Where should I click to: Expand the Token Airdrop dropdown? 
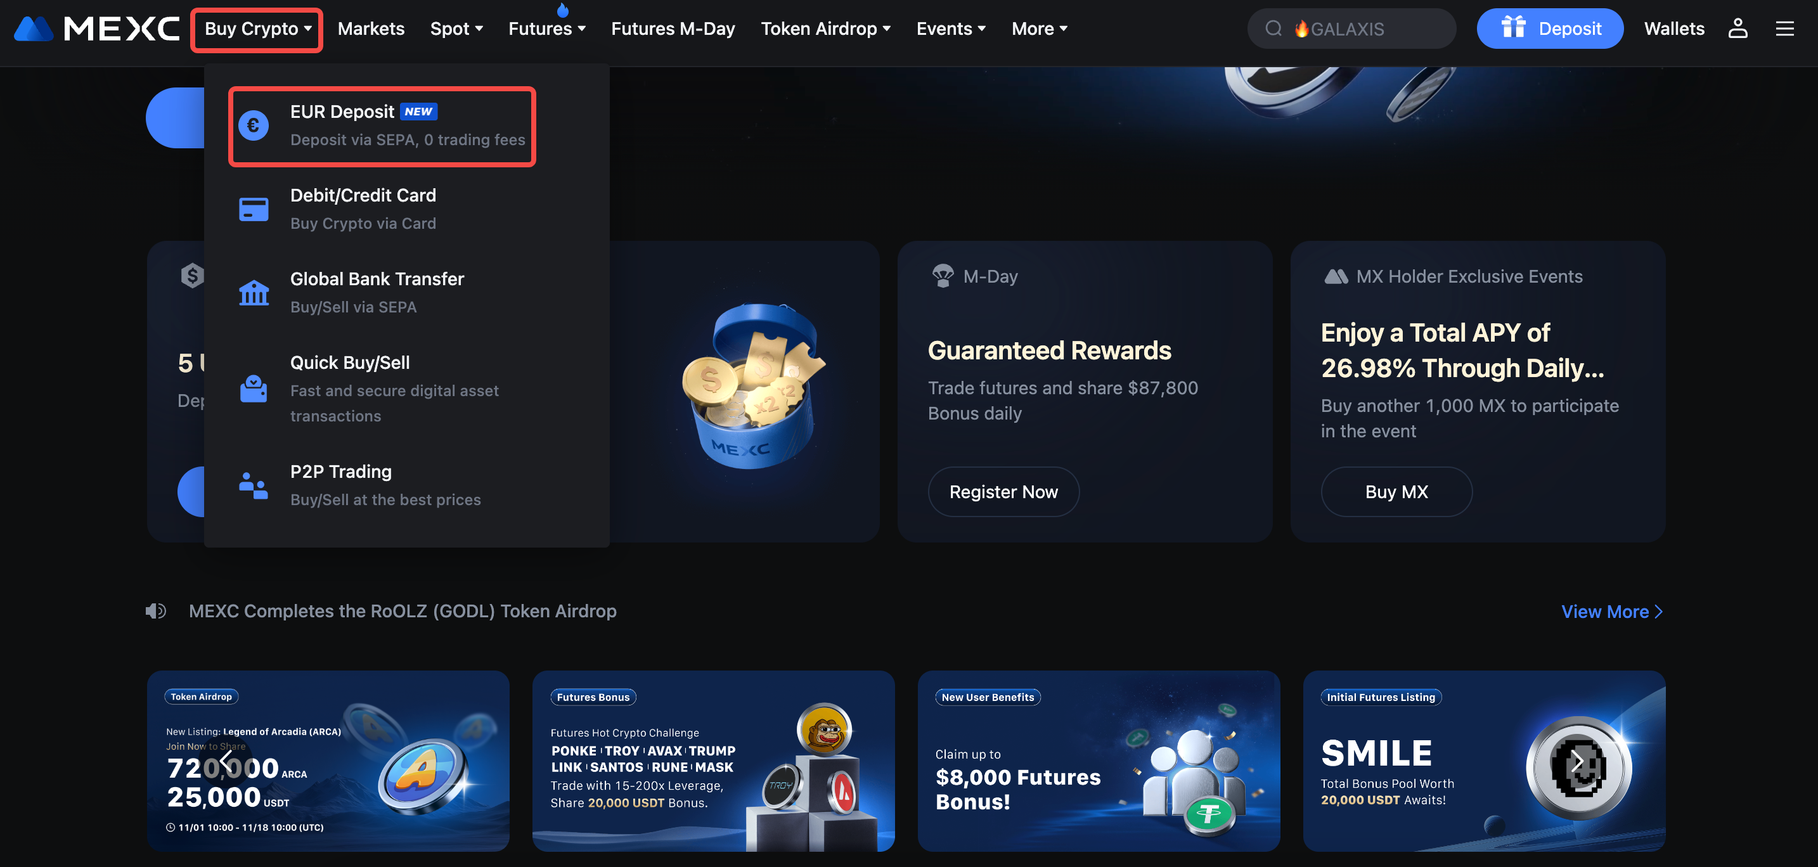(x=825, y=29)
